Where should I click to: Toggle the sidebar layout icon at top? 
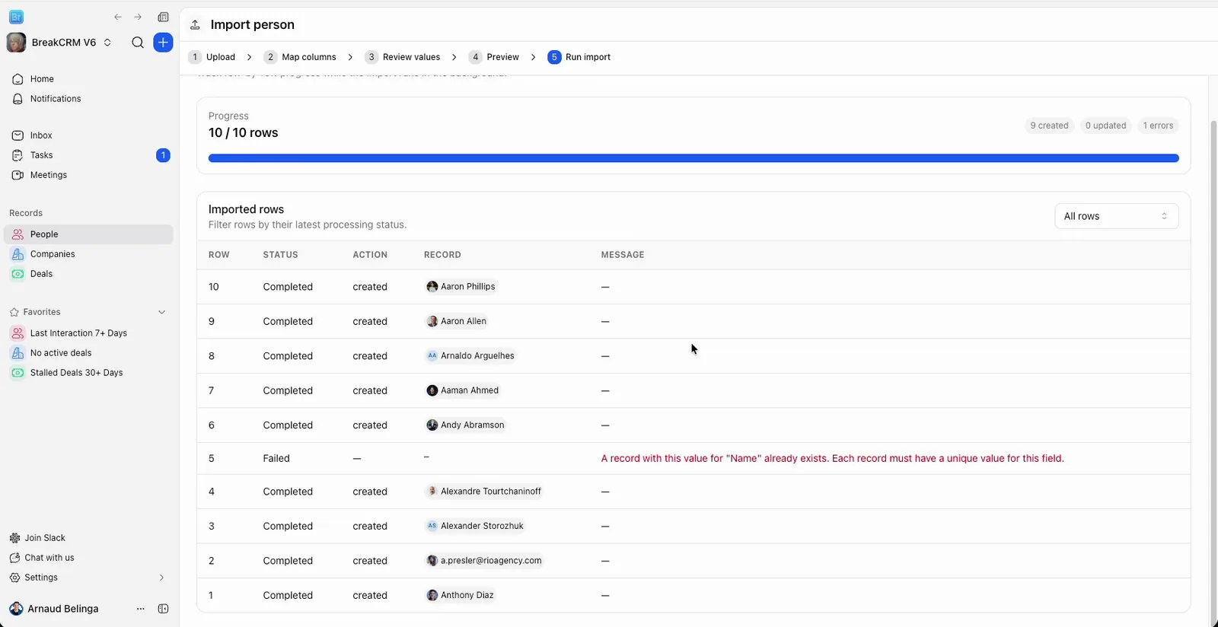pyautogui.click(x=163, y=17)
